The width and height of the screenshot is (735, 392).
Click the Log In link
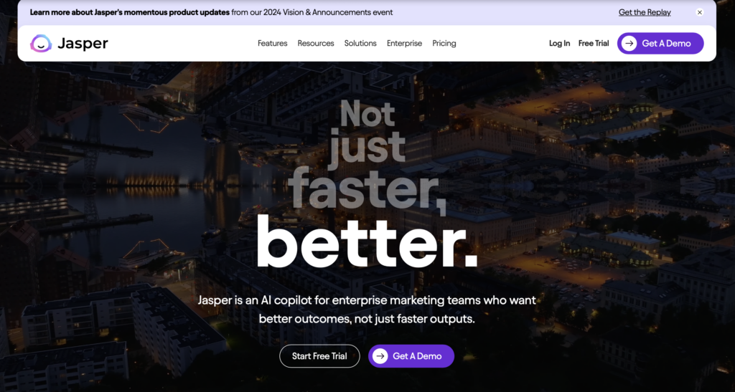559,44
